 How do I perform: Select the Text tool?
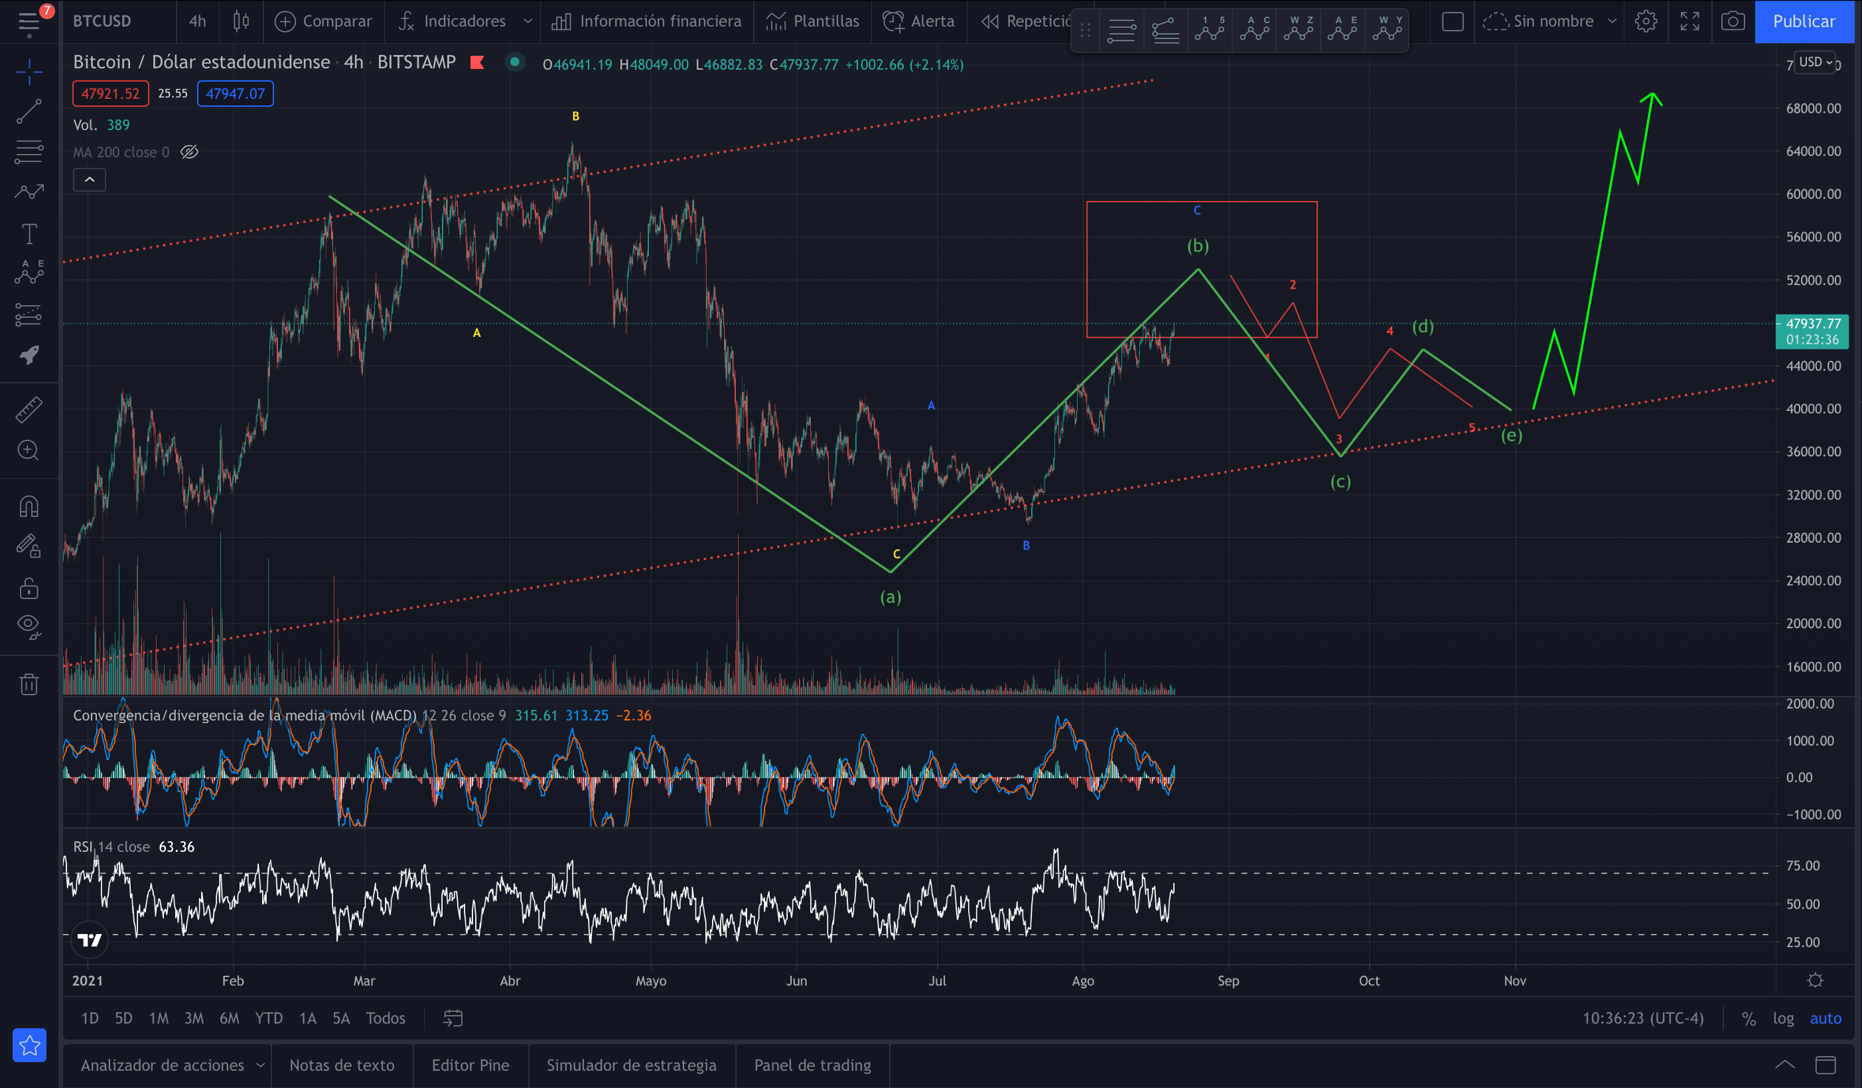tap(30, 234)
